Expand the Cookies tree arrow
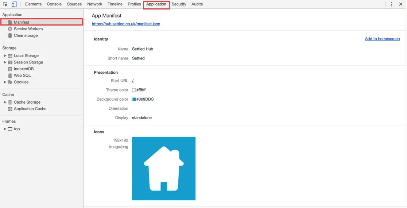Image resolution: width=407 pixels, height=208 pixels. click(x=5, y=82)
